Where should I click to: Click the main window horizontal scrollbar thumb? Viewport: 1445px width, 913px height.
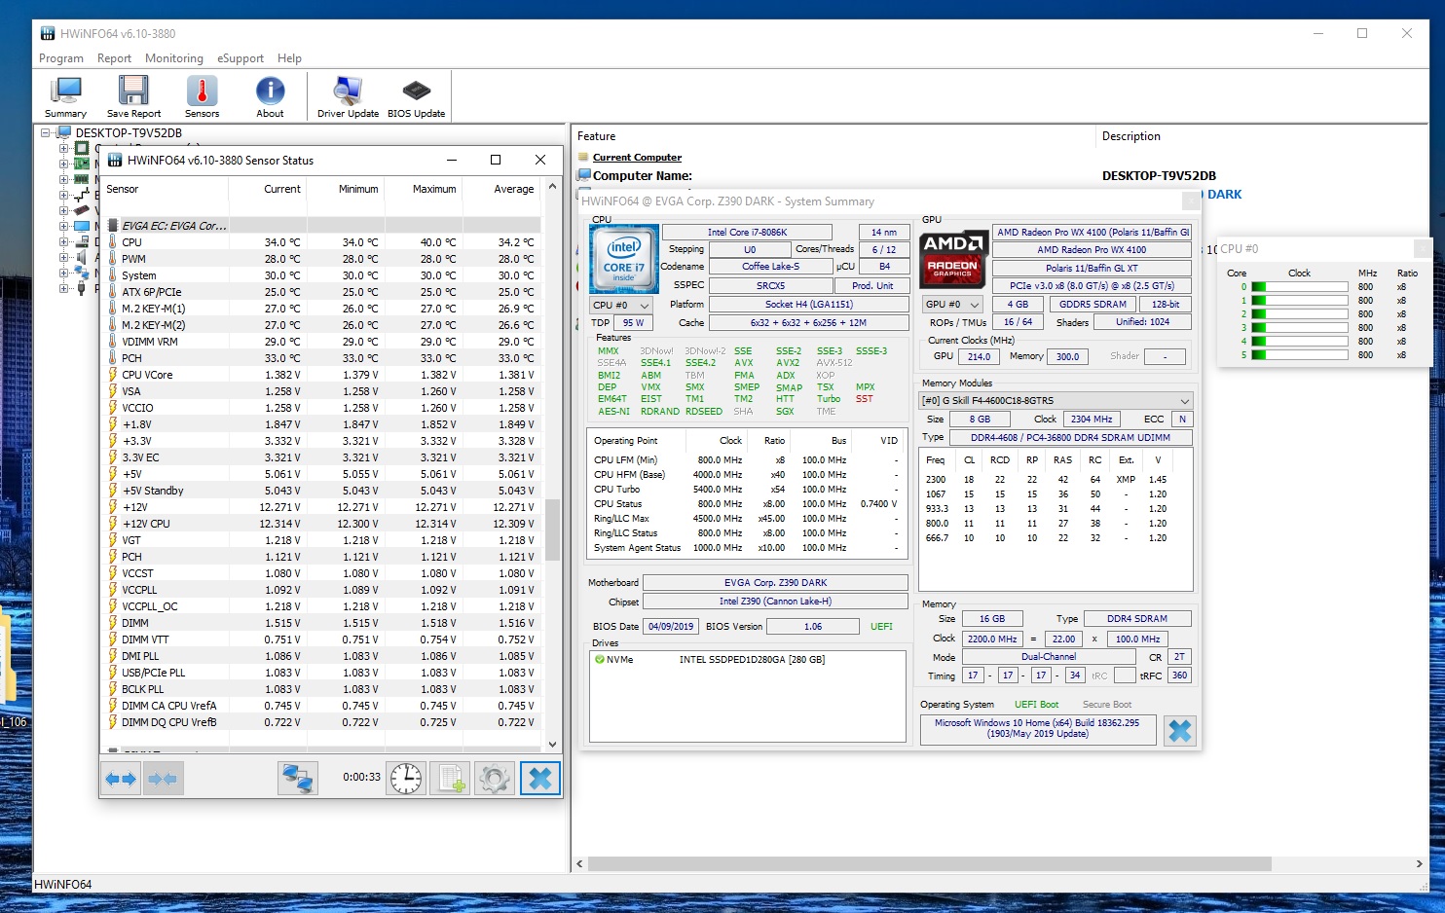[929, 863]
